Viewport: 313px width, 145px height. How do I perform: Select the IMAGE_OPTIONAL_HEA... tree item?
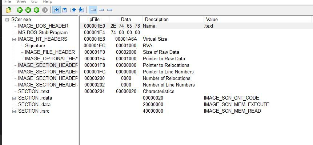51,59
